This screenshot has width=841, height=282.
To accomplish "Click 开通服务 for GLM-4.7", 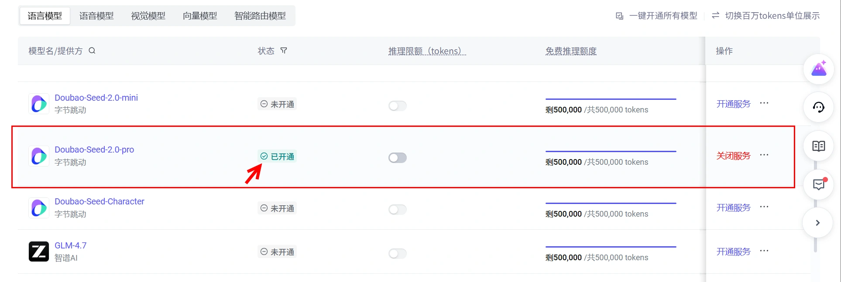I will coord(733,251).
